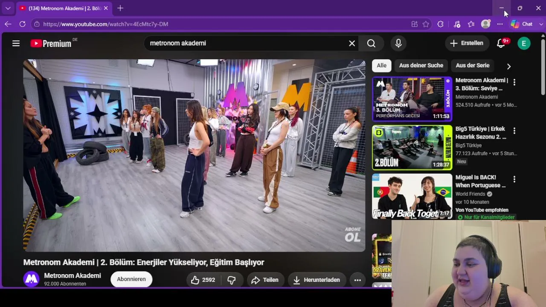Open browser extensions puzzle icon
Screen dimensions: 546x307
(x=441, y=24)
